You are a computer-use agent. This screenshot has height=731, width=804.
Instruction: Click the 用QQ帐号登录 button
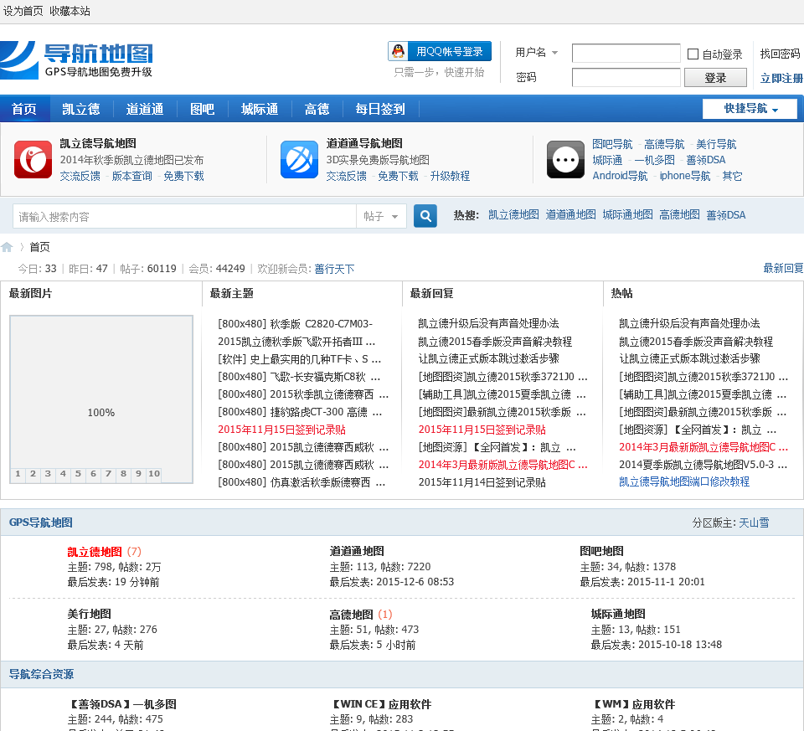point(440,51)
